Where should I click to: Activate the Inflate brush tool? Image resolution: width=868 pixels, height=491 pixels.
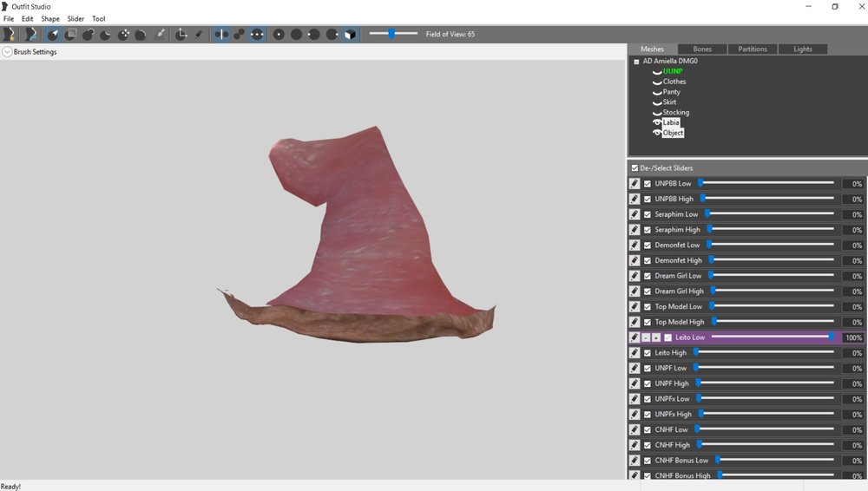tap(88, 35)
